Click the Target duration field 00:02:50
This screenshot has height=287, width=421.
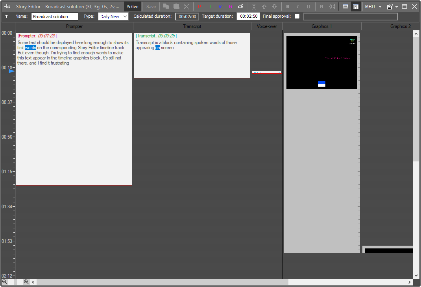(x=248, y=17)
